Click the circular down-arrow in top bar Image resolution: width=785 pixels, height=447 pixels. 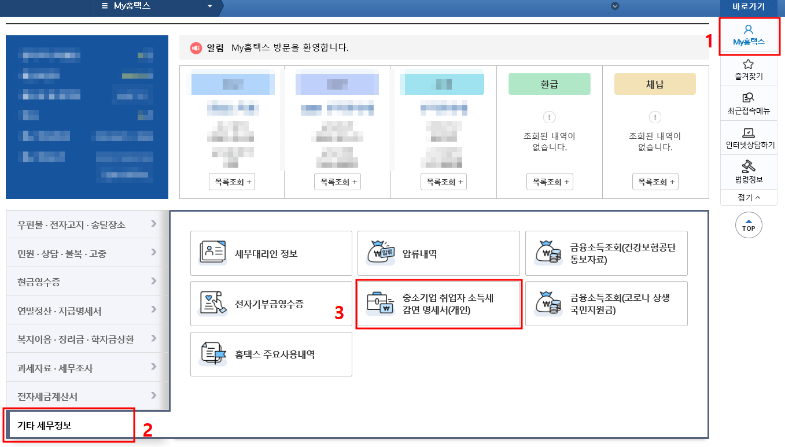coord(615,6)
